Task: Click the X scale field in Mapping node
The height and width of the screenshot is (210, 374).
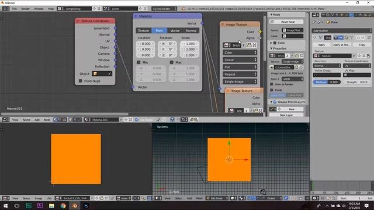Action: click(189, 44)
